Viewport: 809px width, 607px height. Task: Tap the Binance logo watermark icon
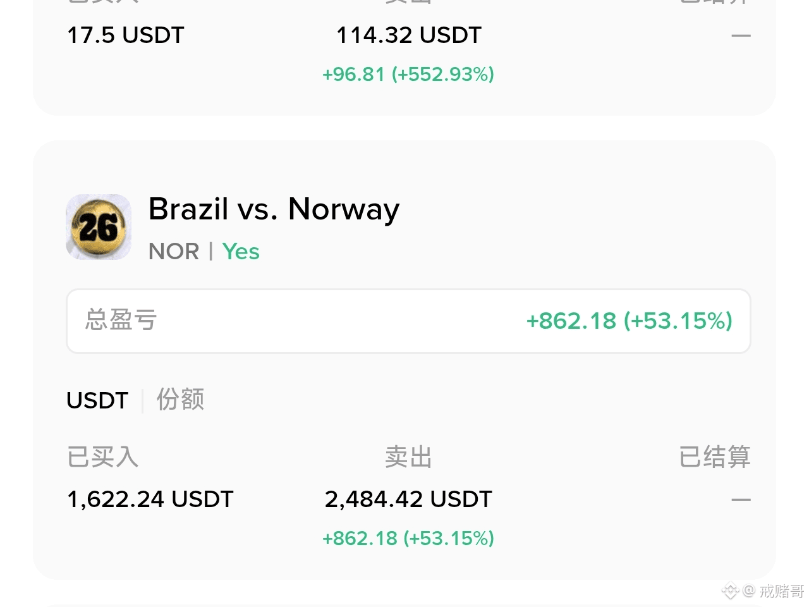point(730,591)
